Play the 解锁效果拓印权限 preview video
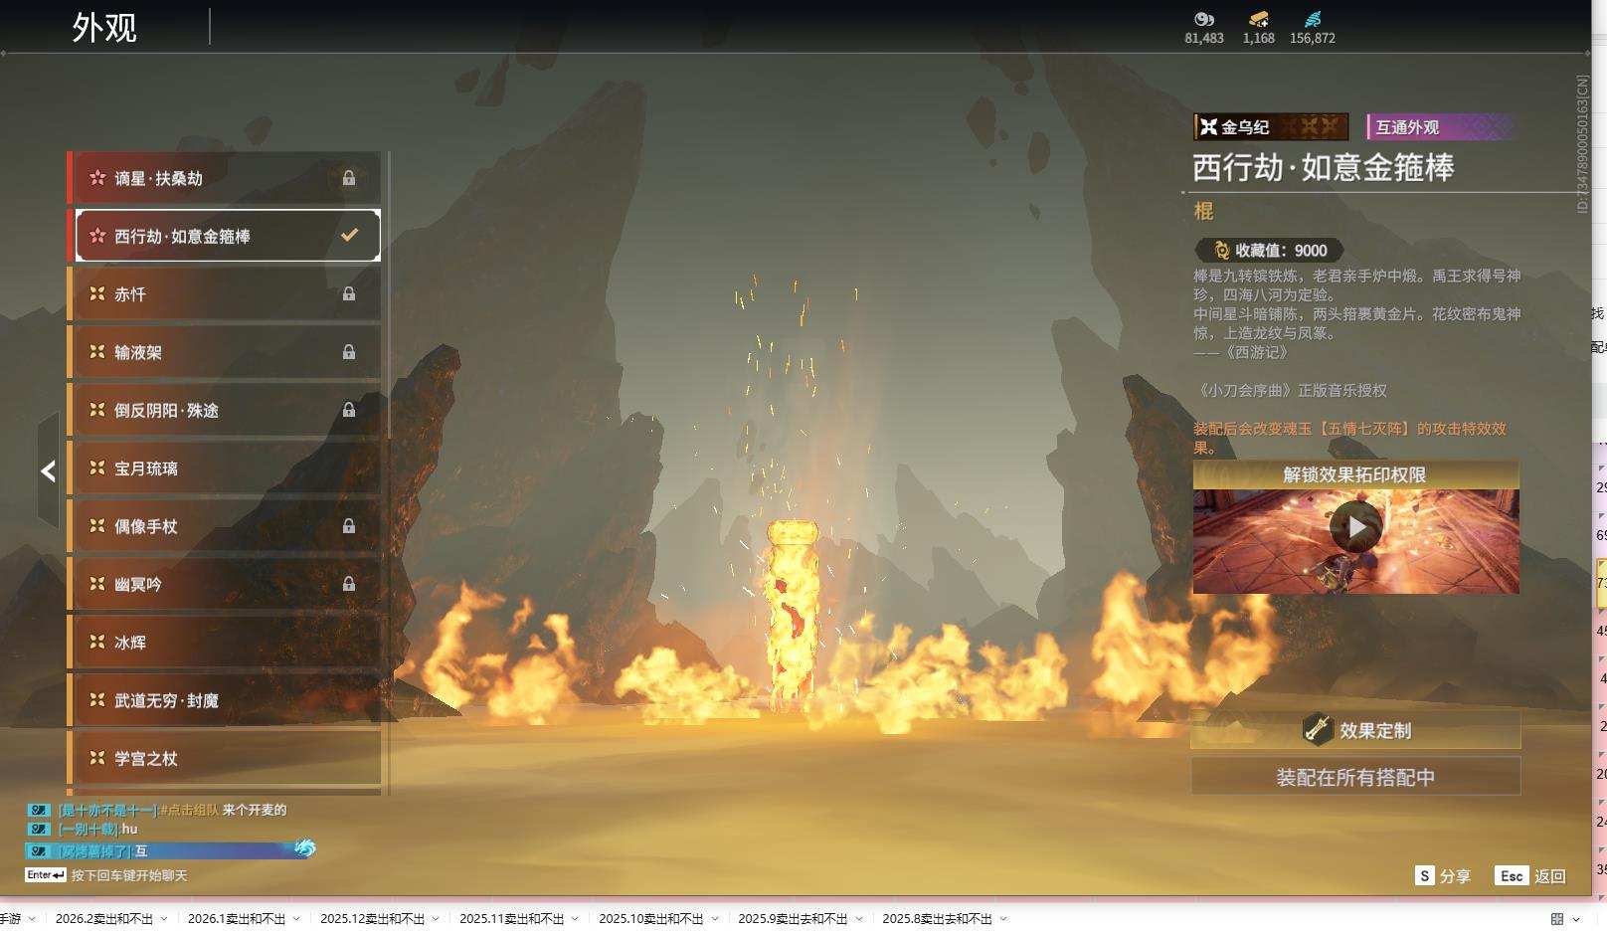The height and width of the screenshot is (934, 1607). pyautogui.click(x=1355, y=527)
